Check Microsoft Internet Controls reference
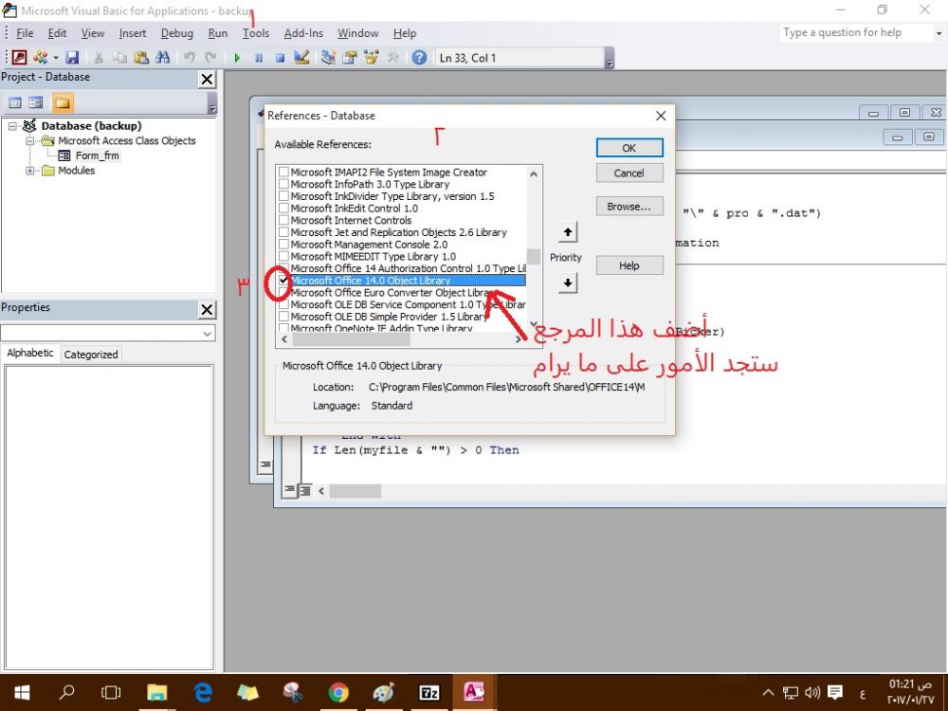 click(x=283, y=221)
